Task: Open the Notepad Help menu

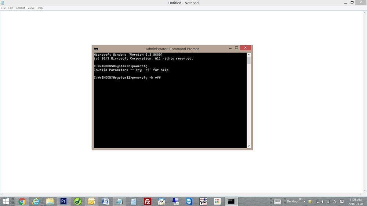Action: [x=40, y=8]
